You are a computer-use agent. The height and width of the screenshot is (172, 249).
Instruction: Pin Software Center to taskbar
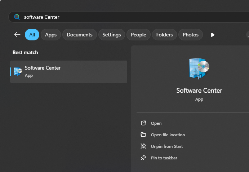[164, 158]
